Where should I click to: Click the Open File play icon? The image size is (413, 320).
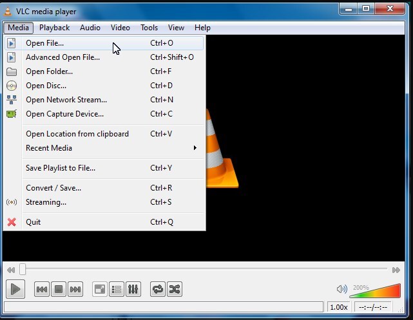[x=12, y=43]
